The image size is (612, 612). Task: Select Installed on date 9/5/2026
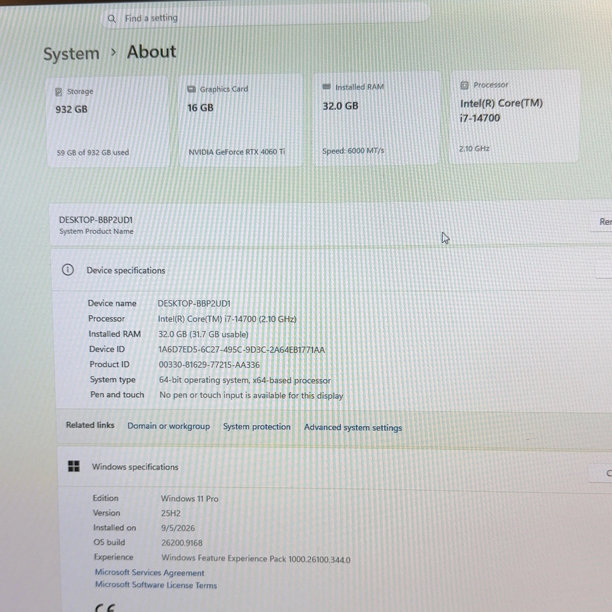tap(178, 528)
